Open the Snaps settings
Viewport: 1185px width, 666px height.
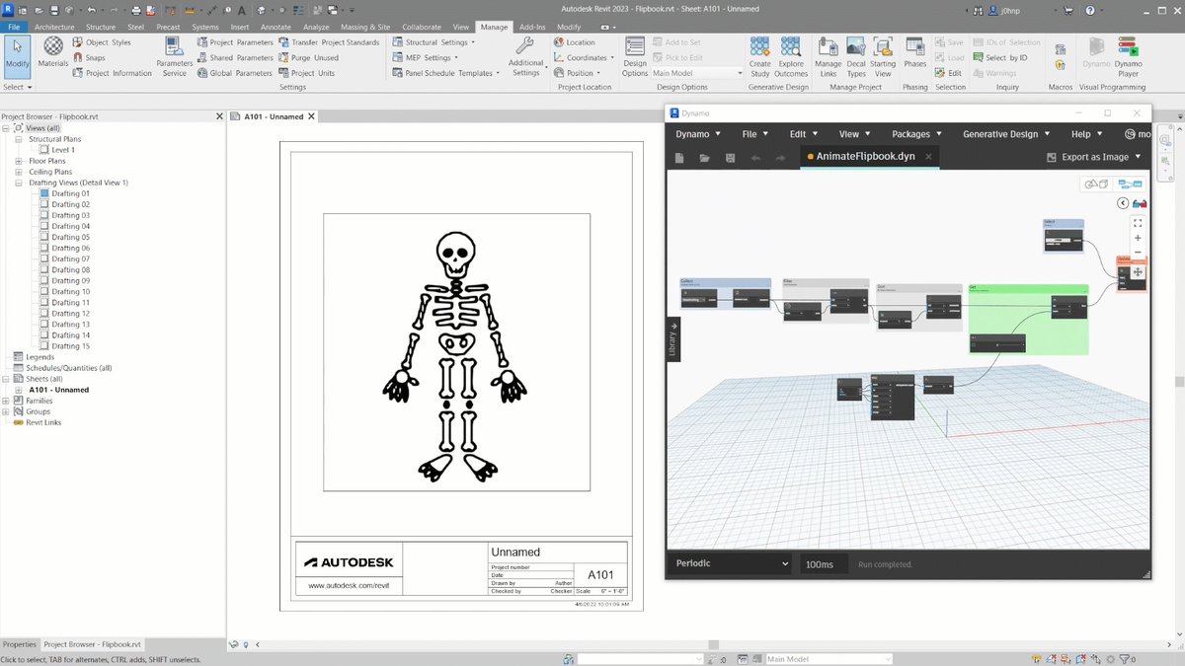89,57
